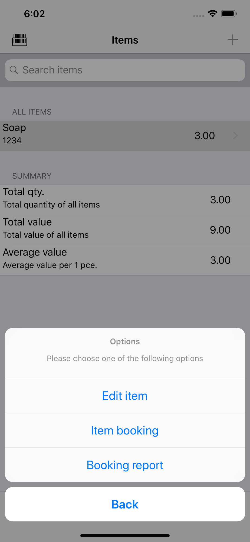Image resolution: width=250 pixels, height=542 pixels.
Task: Tap the Total qty. summary row
Action: tap(125, 200)
